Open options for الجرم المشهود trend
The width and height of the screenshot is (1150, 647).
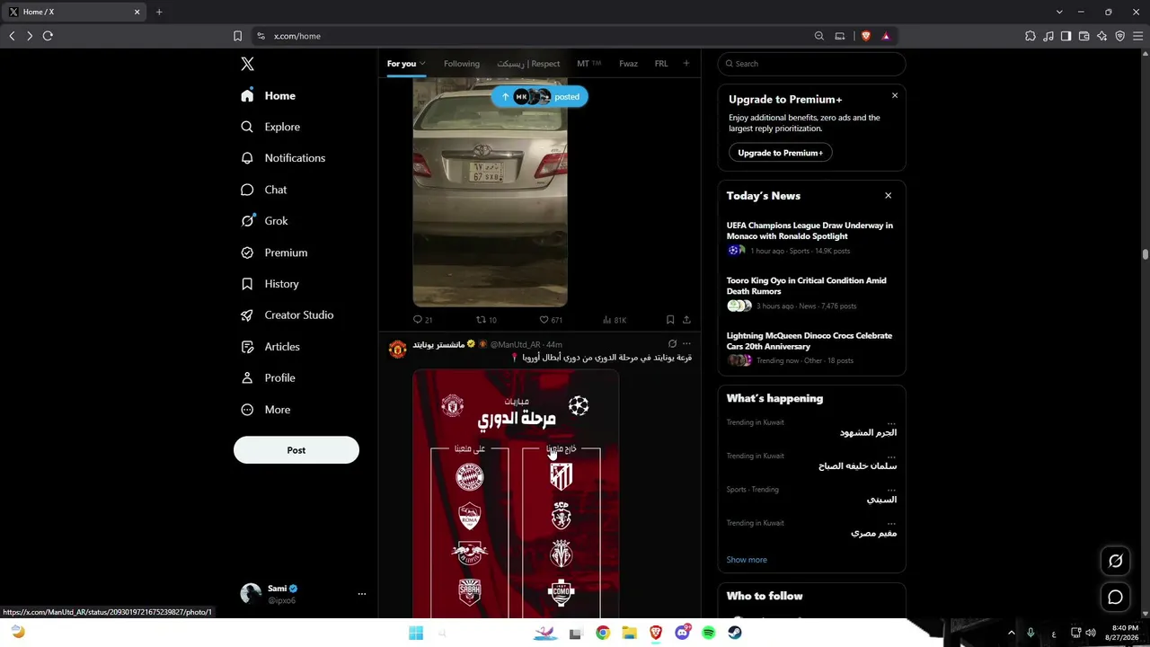click(891, 422)
